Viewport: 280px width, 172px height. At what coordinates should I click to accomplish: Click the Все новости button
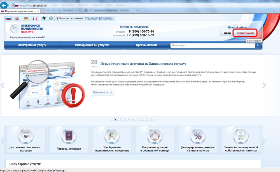click(102, 93)
